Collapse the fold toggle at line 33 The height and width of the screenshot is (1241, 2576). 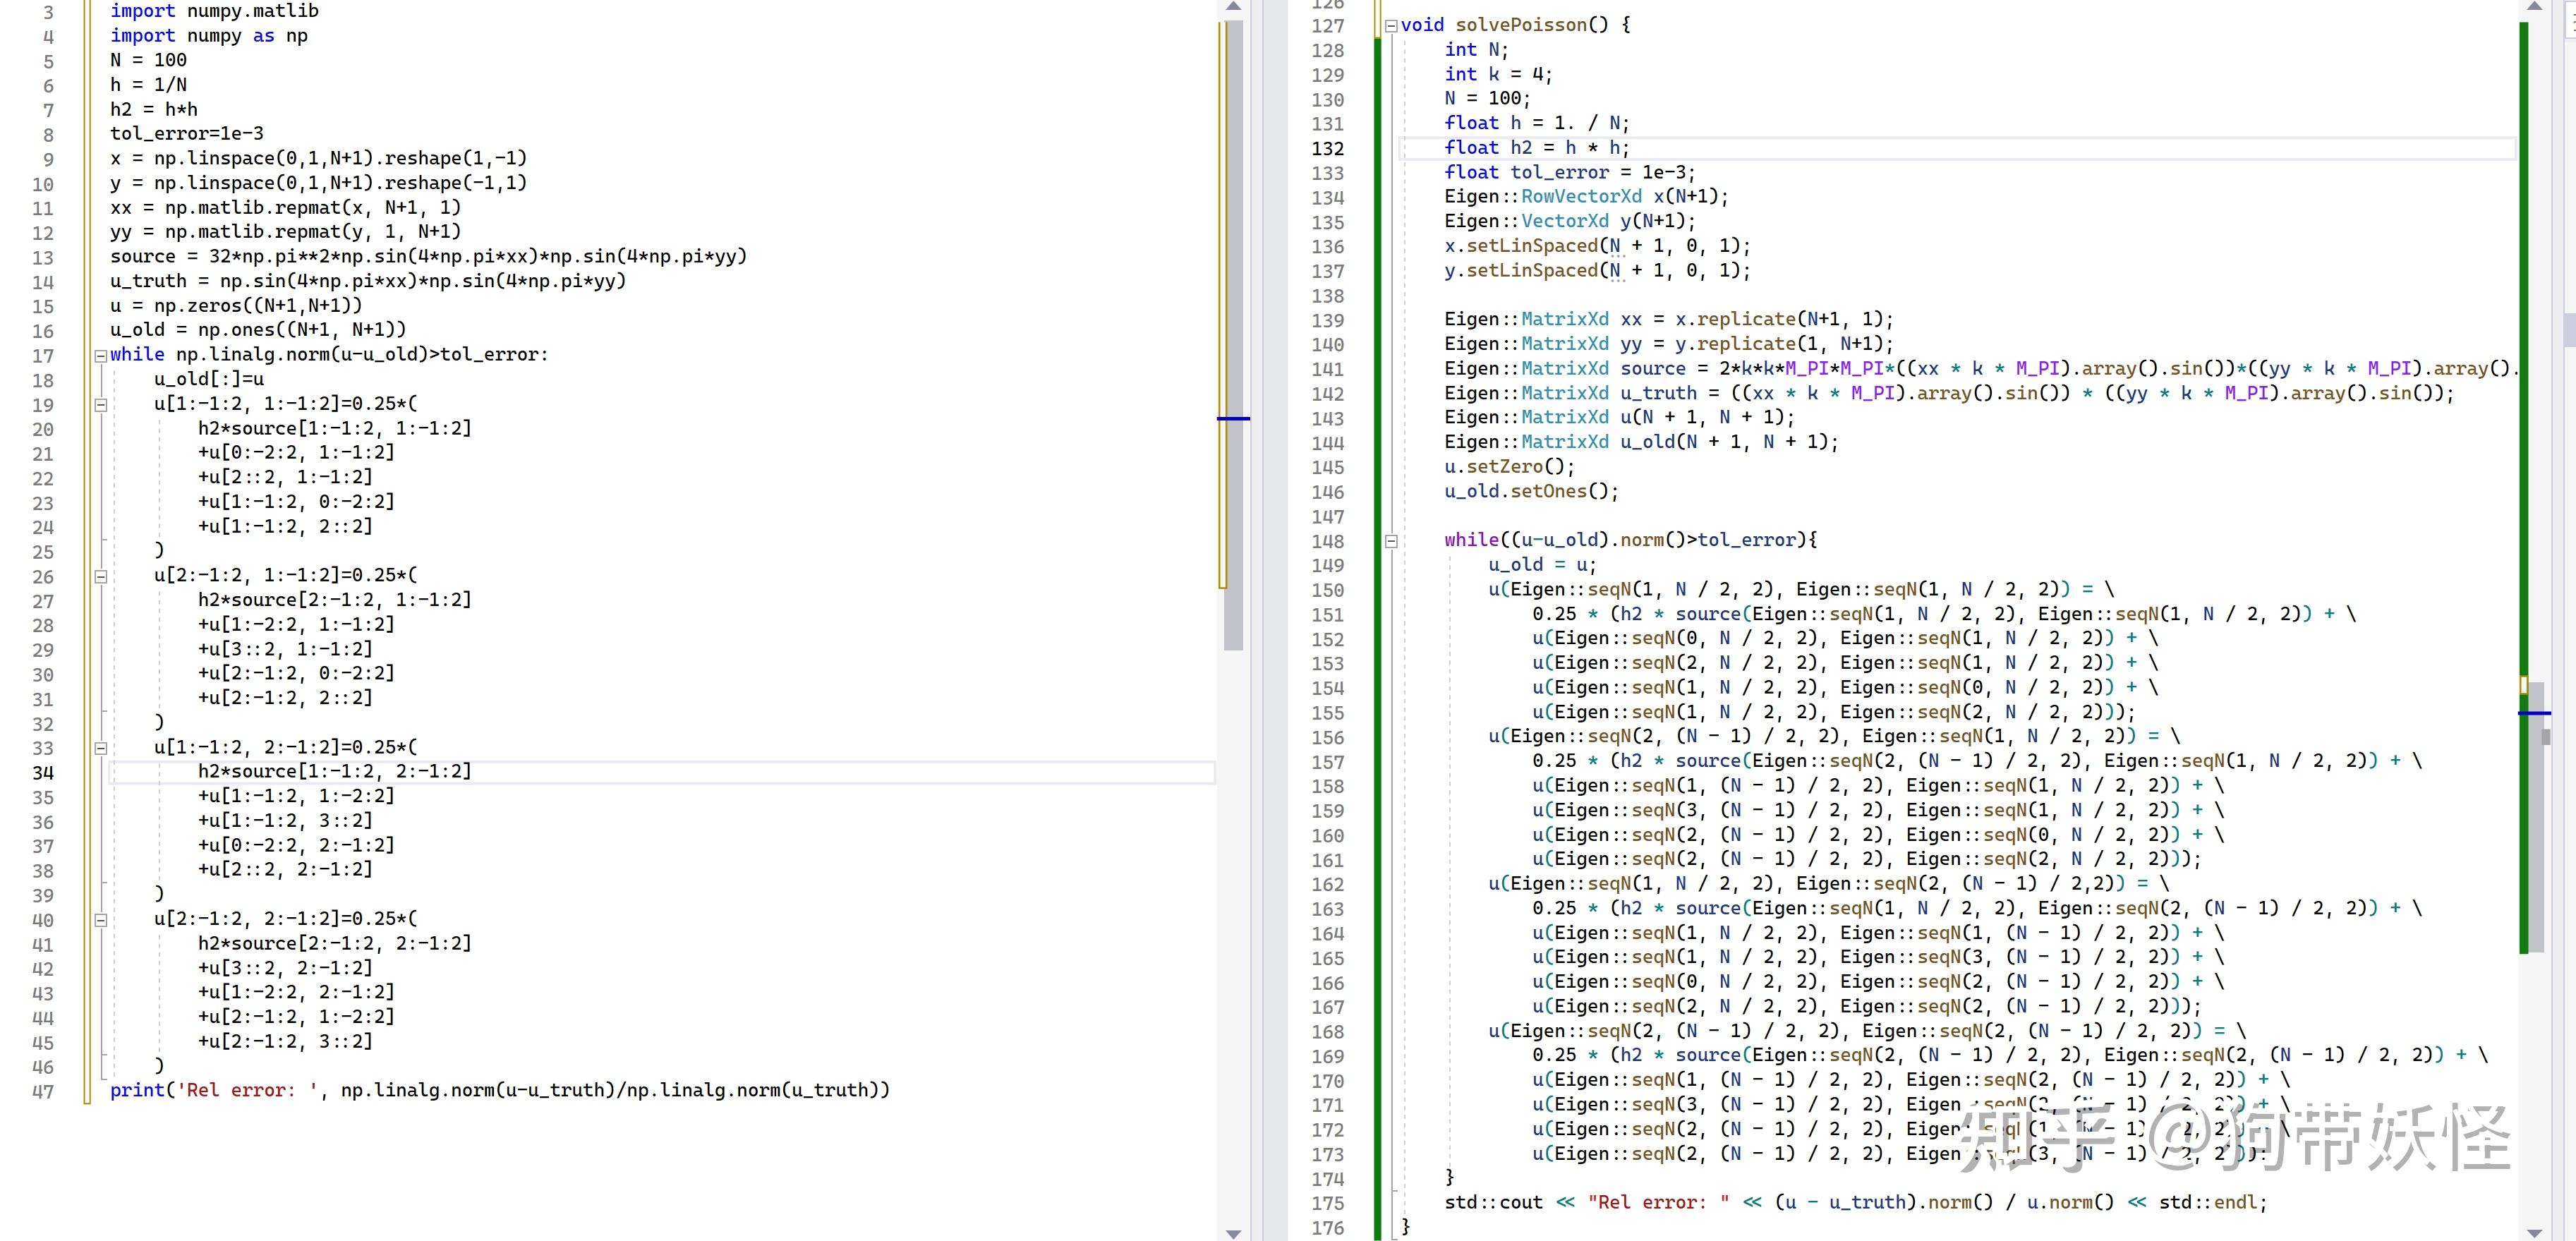pyautogui.click(x=100, y=748)
